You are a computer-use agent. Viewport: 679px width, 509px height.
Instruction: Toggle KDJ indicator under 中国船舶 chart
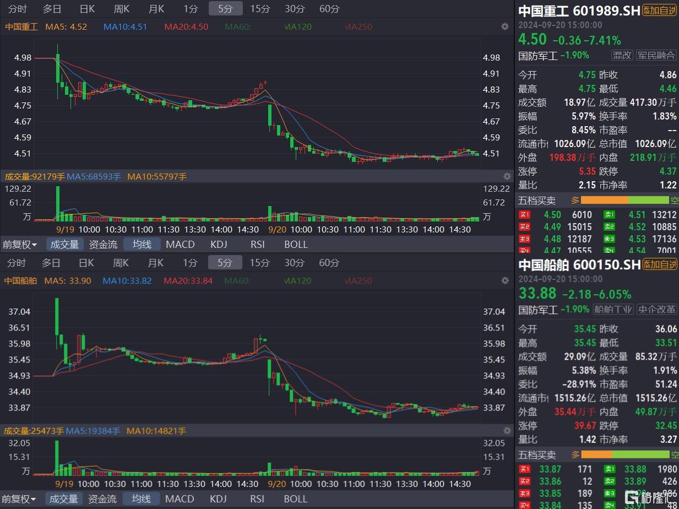point(219,499)
